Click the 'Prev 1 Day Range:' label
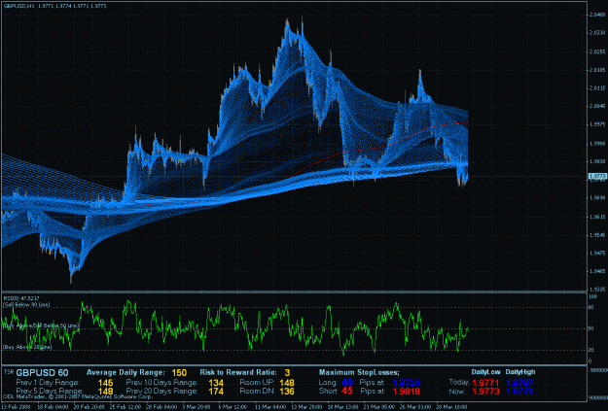Image resolution: width=608 pixels, height=411 pixels. pos(48,382)
